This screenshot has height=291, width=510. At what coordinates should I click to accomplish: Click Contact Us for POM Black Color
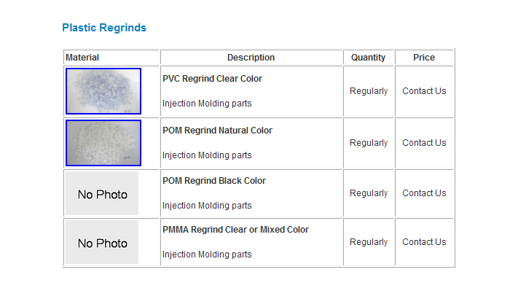click(x=424, y=193)
